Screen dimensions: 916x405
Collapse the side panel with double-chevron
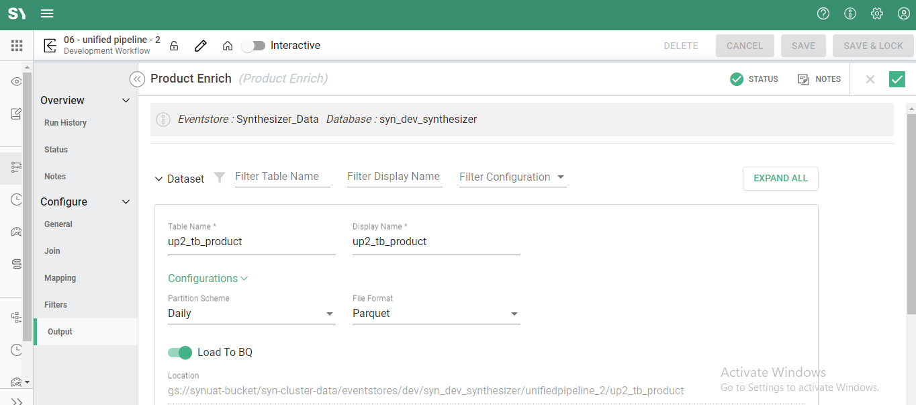pyautogui.click(x=137, y=79)
